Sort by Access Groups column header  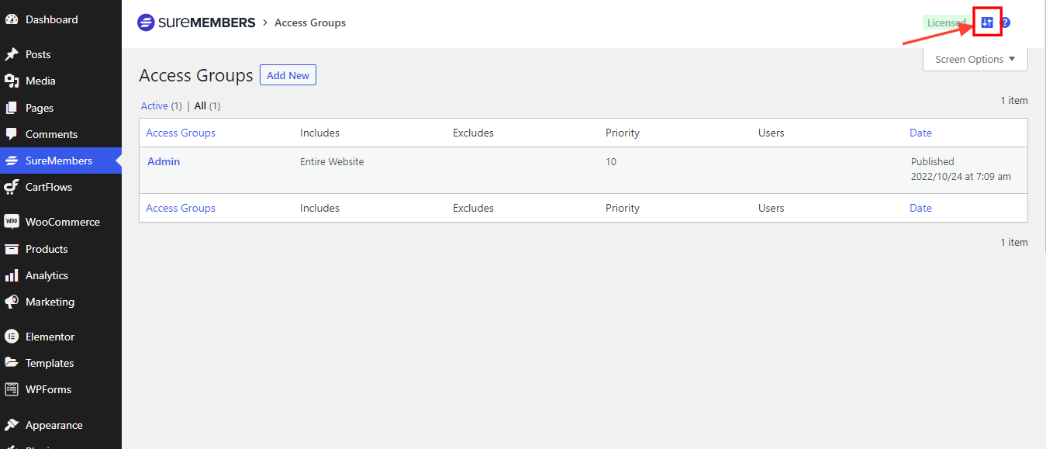(181, 133)
